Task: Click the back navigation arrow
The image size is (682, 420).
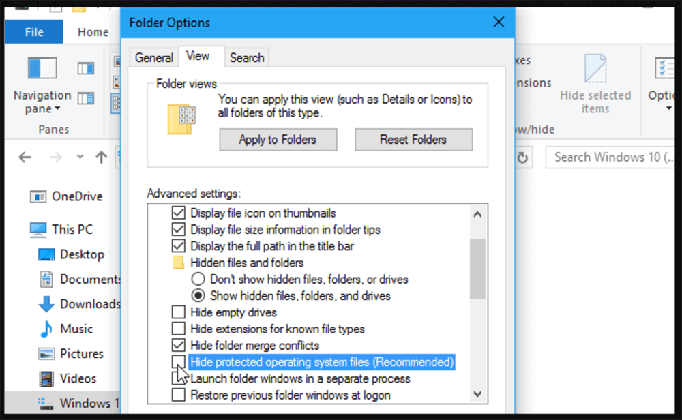Action: click(x=25, y=157)
